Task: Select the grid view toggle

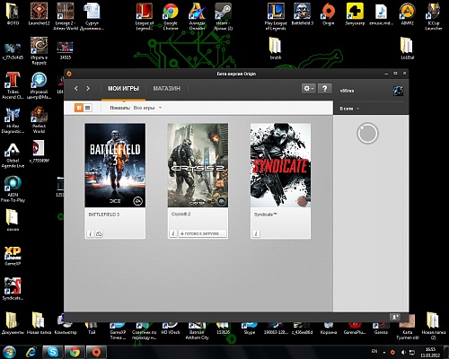Action: [x=79, y=108]
